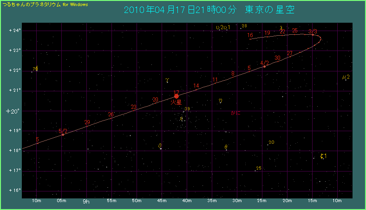Image resolution: width=366 pixels, height=210 pixels.
Task: Select the μ2 star label
Action: pyautogui.click(x=346, y=77)
